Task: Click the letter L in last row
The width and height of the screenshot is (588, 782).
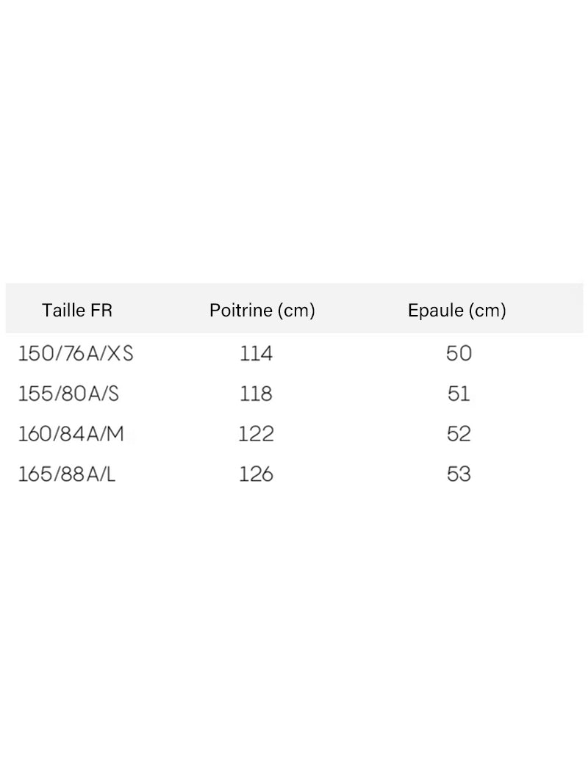Action: tap(110, 474)
